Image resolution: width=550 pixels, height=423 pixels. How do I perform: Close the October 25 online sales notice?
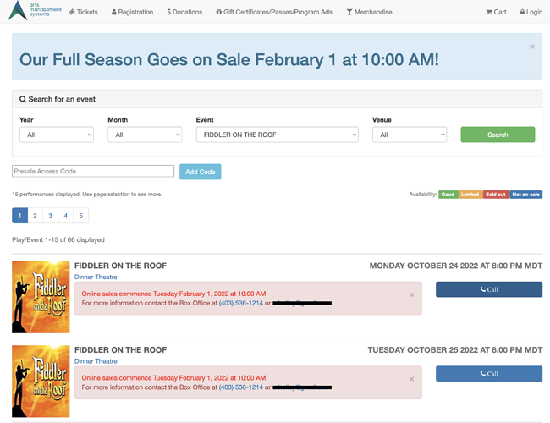[411, 379]
